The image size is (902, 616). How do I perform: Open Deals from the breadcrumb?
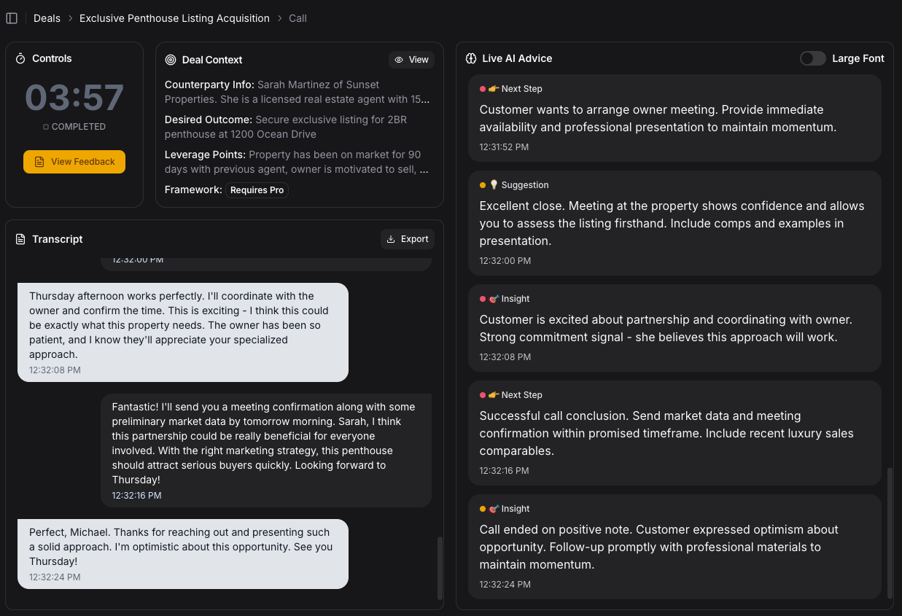(47, 17)
